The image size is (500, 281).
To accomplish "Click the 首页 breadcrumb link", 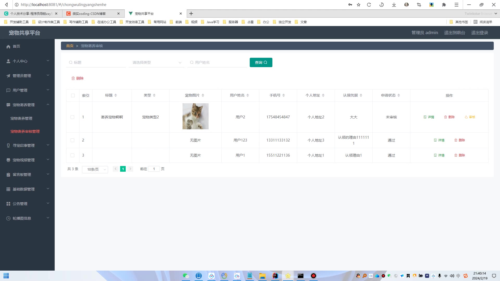I will pyautogui.click(x=70, y=46).
